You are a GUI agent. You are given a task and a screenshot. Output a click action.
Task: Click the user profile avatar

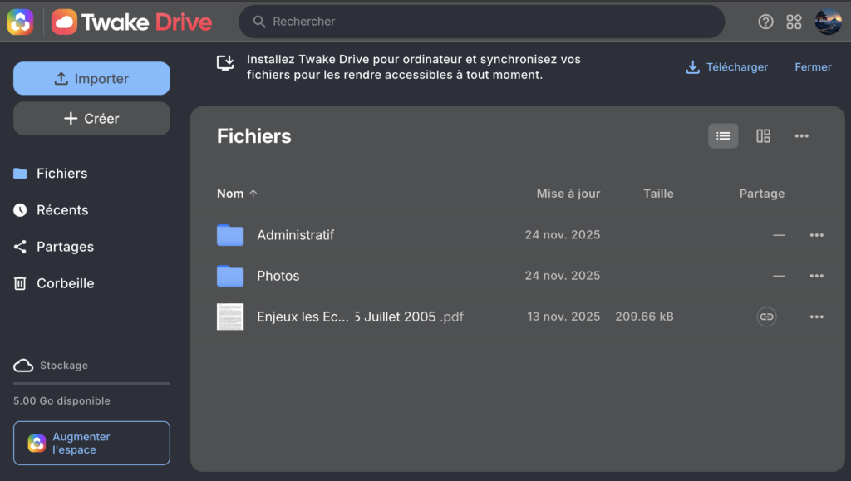(828, 22)
